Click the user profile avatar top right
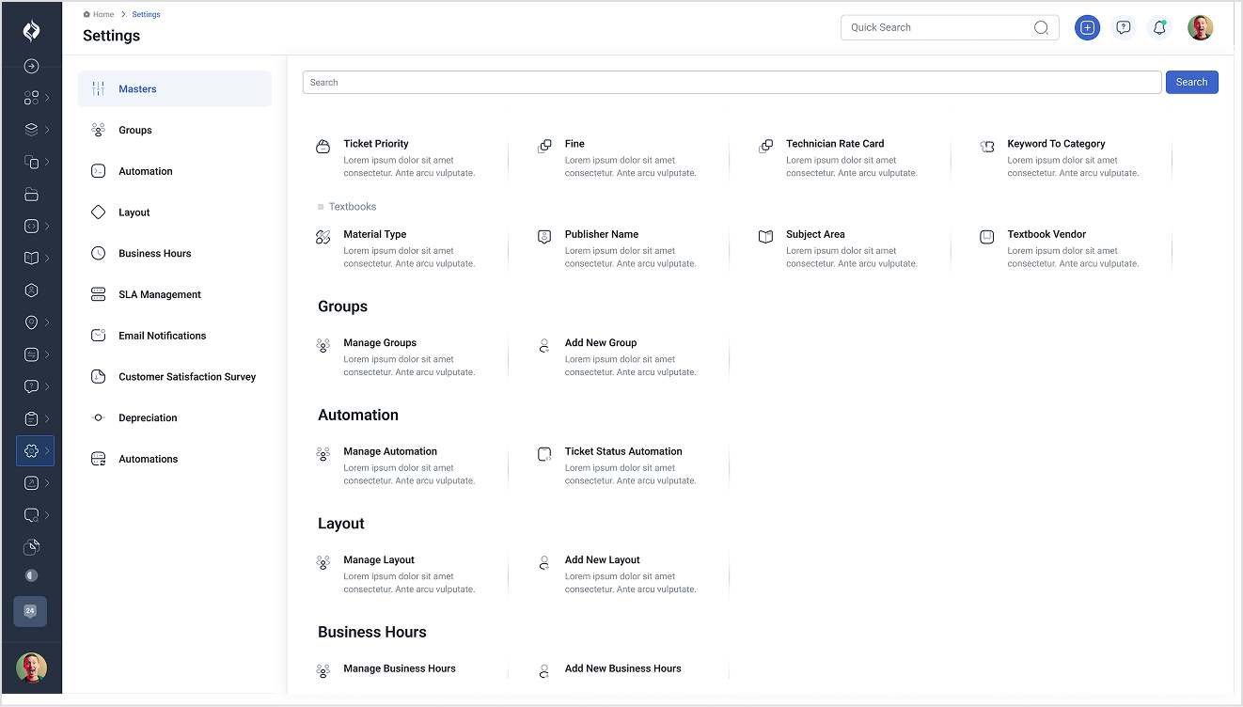The width and height of the screenshot is (1243, 707). [1200, 27]
